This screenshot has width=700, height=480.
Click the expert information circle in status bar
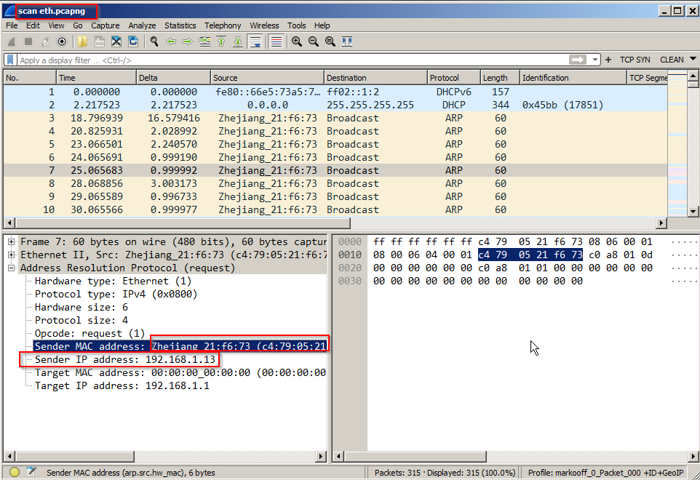15,473
